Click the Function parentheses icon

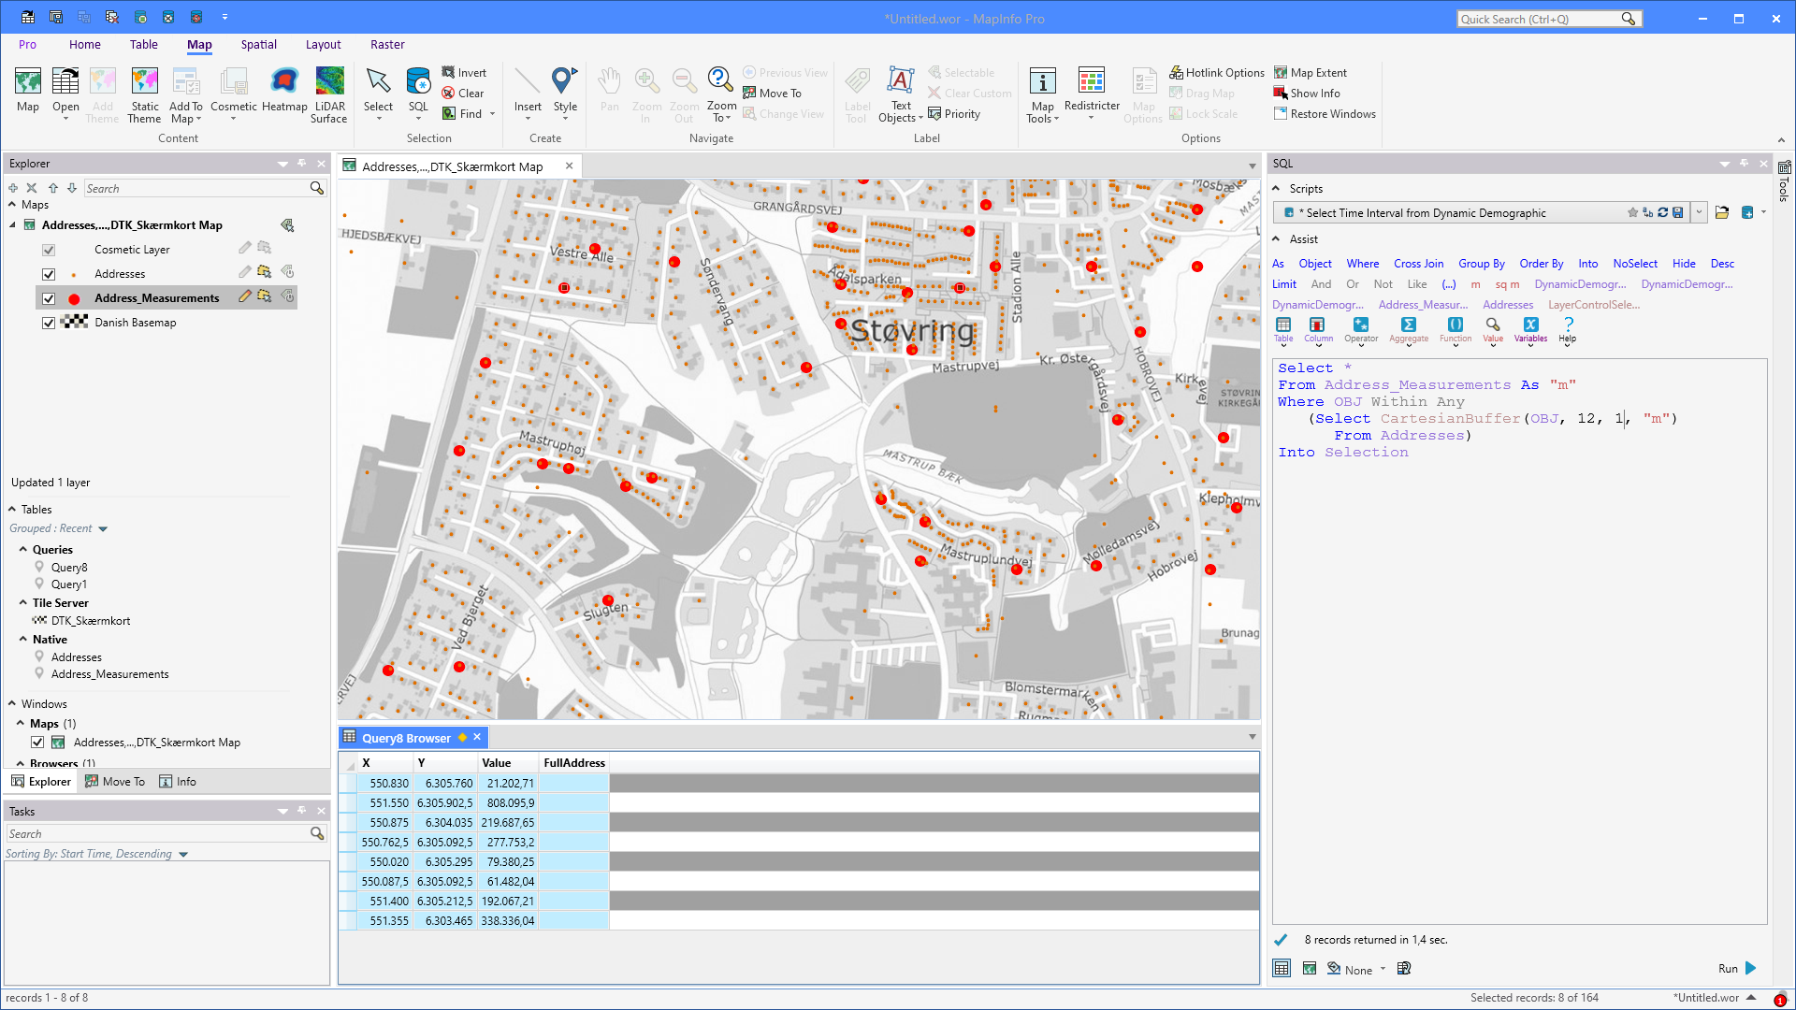(1455, 325)
